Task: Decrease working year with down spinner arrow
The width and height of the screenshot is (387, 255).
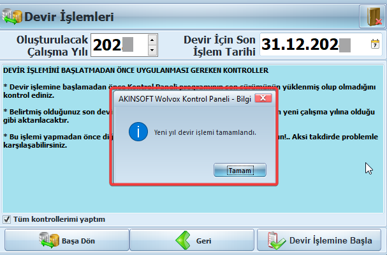Action: tap(152, 50)
